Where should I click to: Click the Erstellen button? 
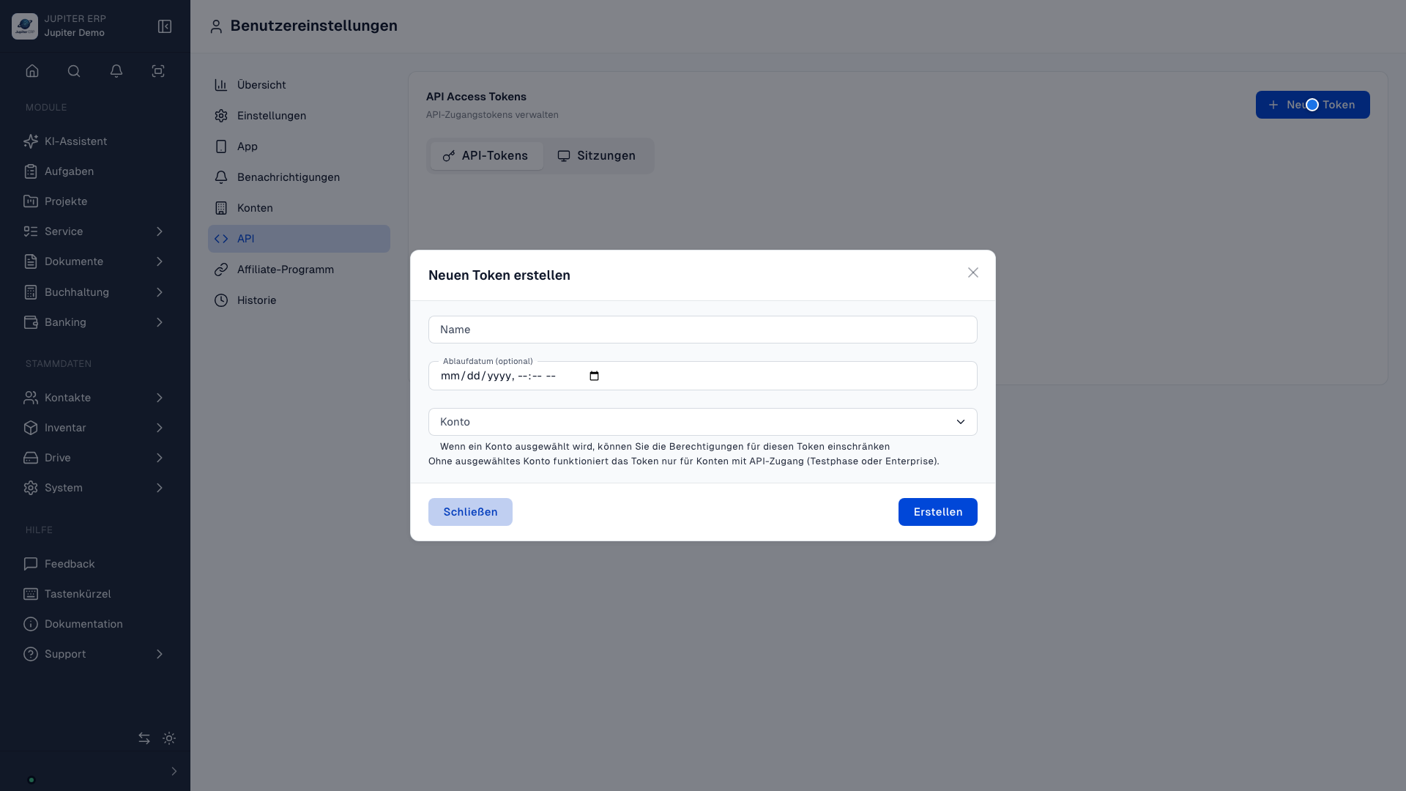(x=937, y=512)
